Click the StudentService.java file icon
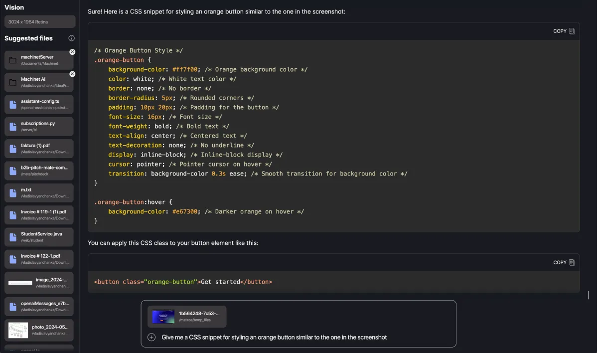The image size is (597, 353). pos(13,237)
